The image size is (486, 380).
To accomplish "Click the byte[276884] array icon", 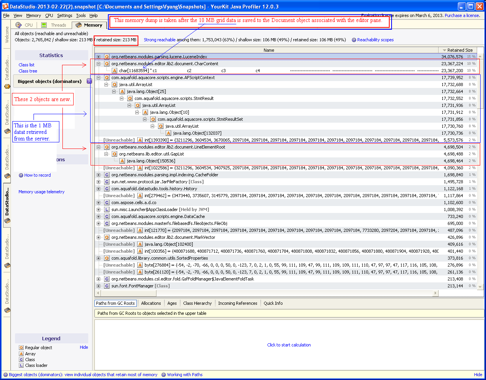I will [140, 265].
